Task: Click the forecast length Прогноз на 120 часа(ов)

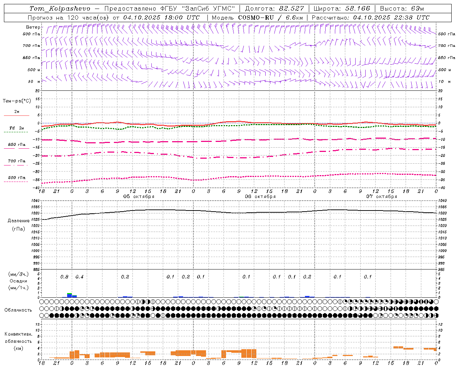Action: [69, 18]
